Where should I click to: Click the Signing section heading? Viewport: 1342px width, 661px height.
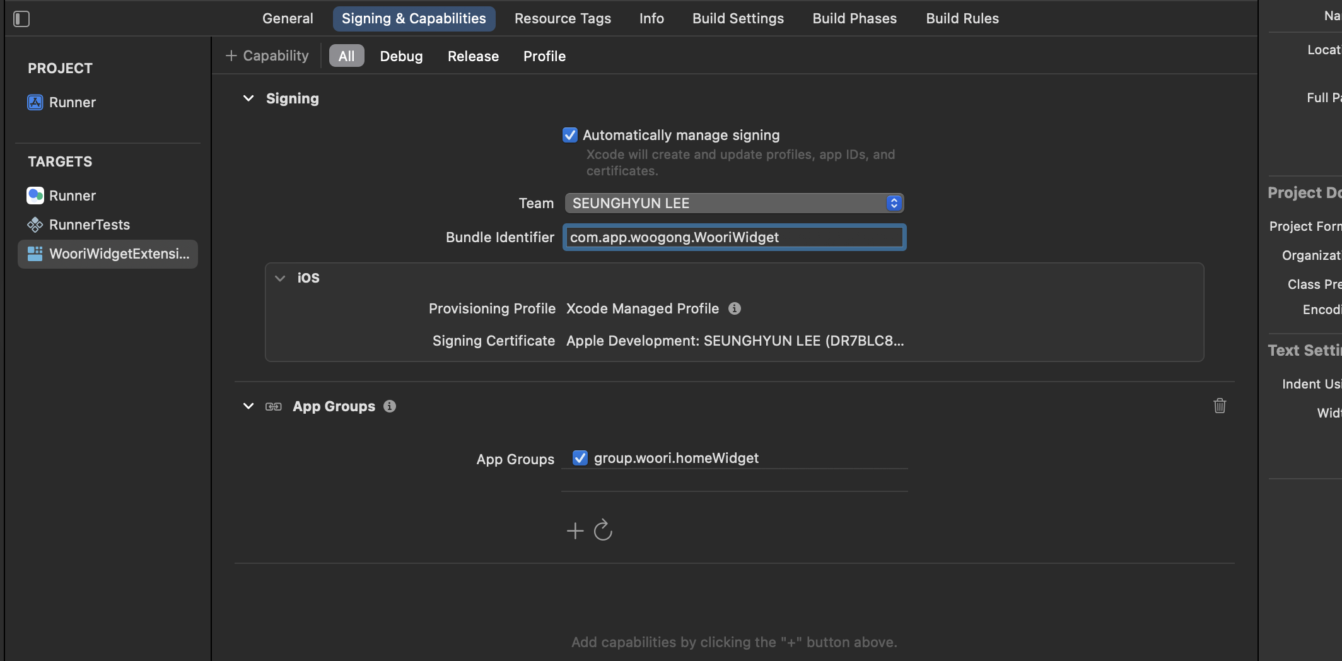[x=293, y=98]
